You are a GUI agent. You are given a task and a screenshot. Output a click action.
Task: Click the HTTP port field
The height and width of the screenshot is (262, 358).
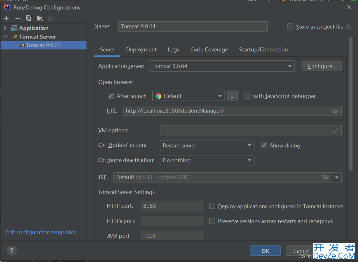tap(171, 206)
